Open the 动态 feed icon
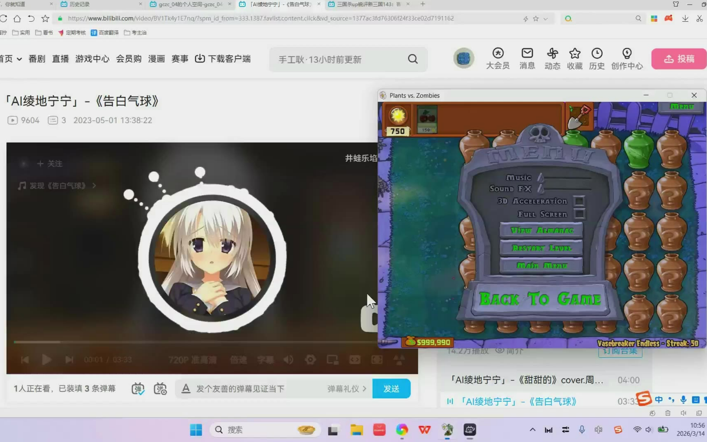The image size is (707, 442). pyautogui.click(x=552, y=53)
